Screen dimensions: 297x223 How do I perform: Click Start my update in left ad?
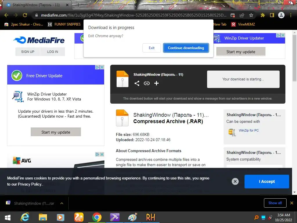(x=56, y=132)
